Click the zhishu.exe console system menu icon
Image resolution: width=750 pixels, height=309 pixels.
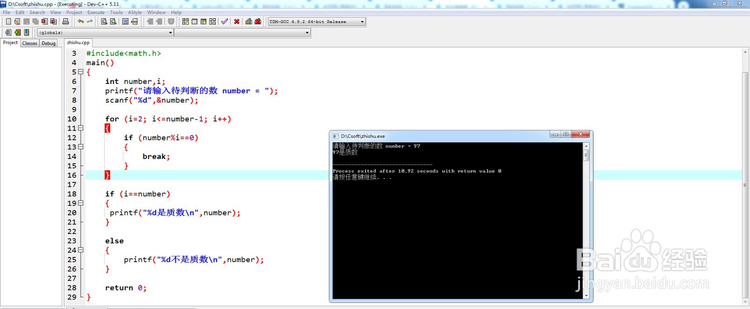tap(335, 136)
